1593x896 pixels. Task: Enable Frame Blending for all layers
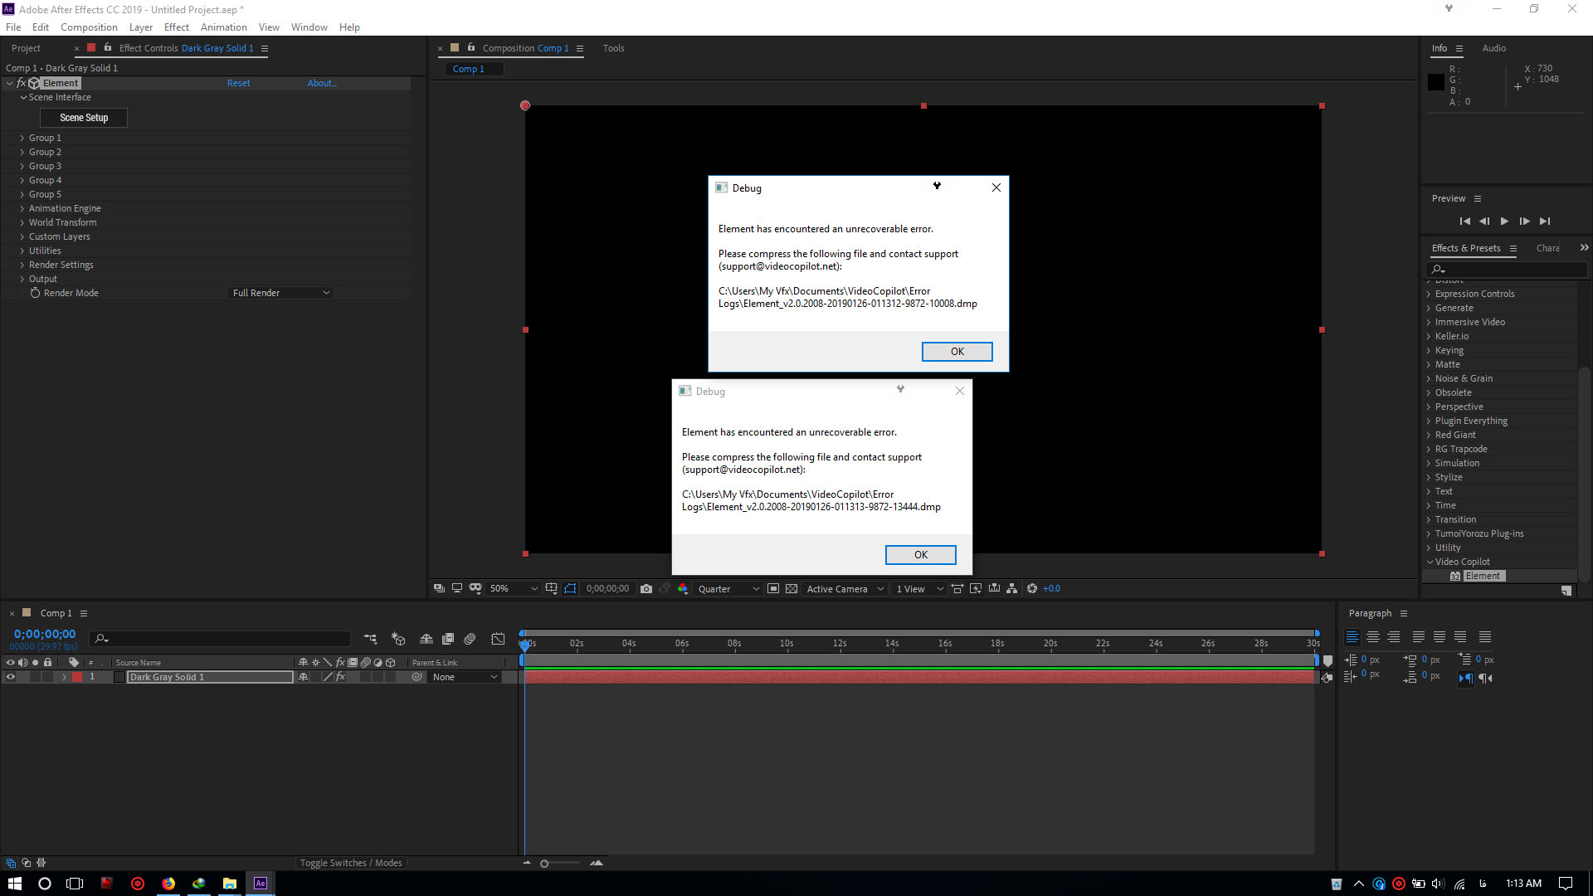point(448,639)
